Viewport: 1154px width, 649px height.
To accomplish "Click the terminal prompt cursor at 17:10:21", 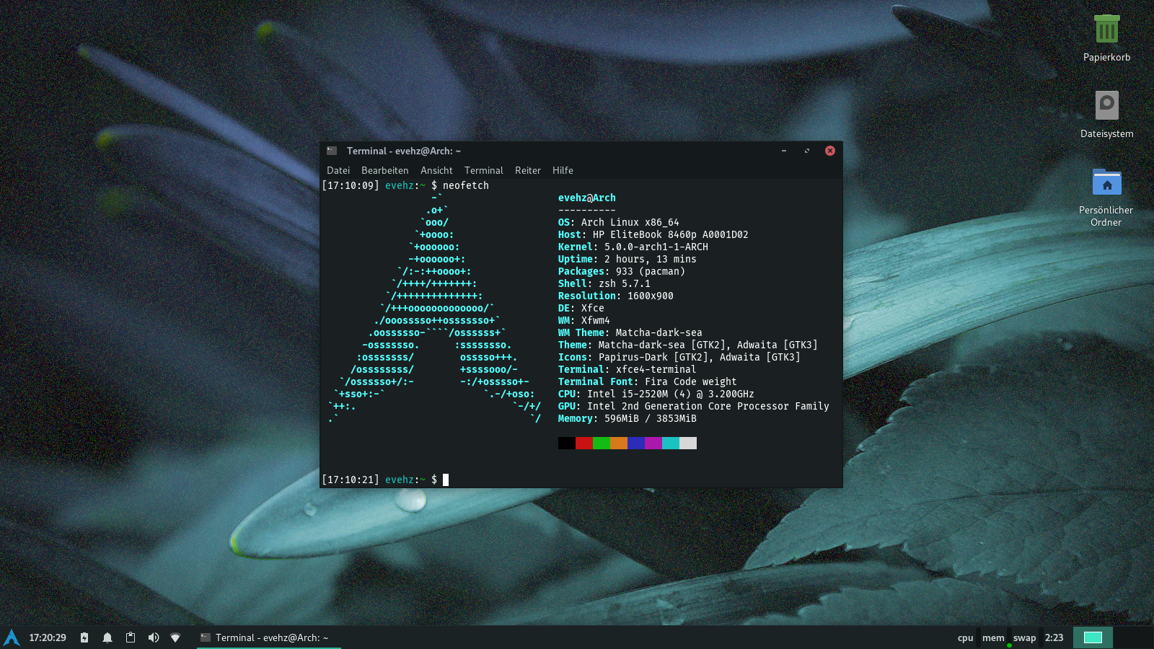I will 446,480.
